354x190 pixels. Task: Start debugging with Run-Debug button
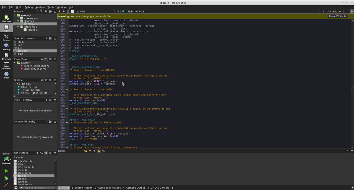pyautogui.click(x=6, y=178)
